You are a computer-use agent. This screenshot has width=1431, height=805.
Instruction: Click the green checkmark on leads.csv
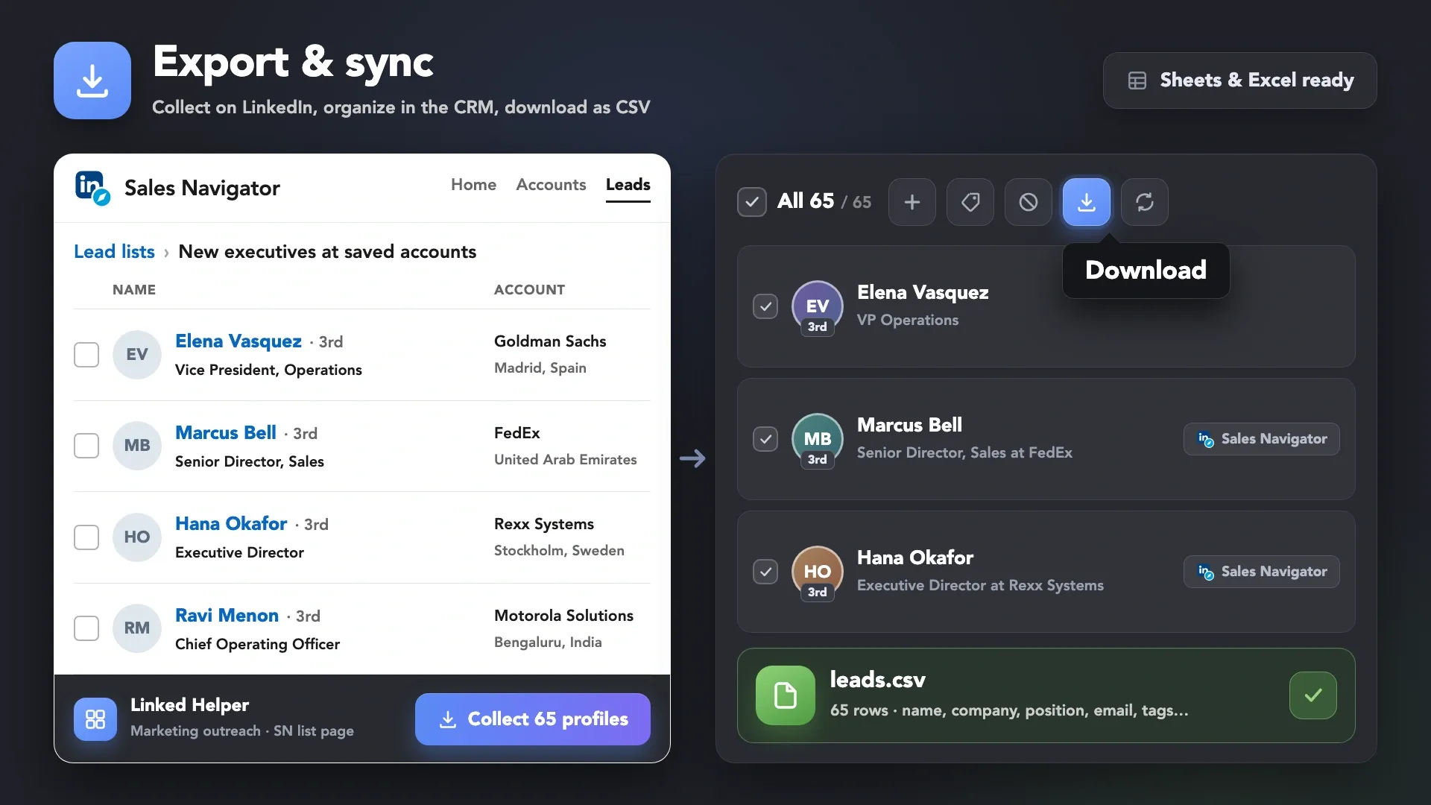point(1313,695)
